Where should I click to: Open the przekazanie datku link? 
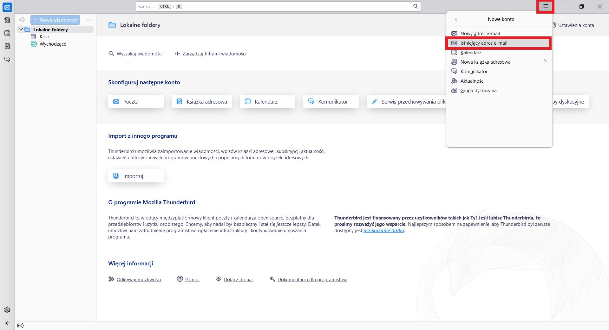383,231
